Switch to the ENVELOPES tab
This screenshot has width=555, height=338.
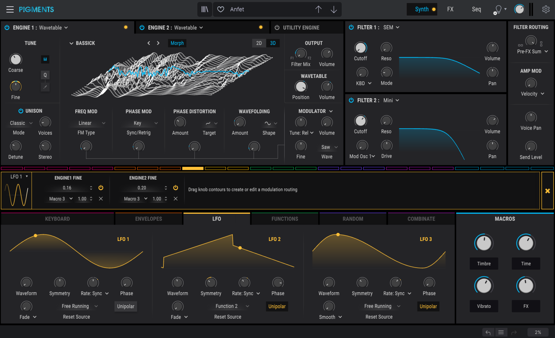coord(148,219)
